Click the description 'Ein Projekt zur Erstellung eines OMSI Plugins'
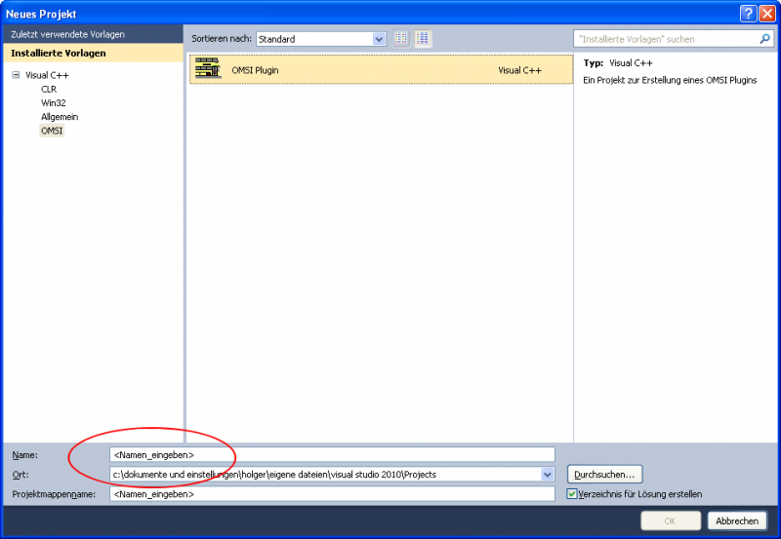The width and height of the screenshot is (781, 539). pos(670,80)
